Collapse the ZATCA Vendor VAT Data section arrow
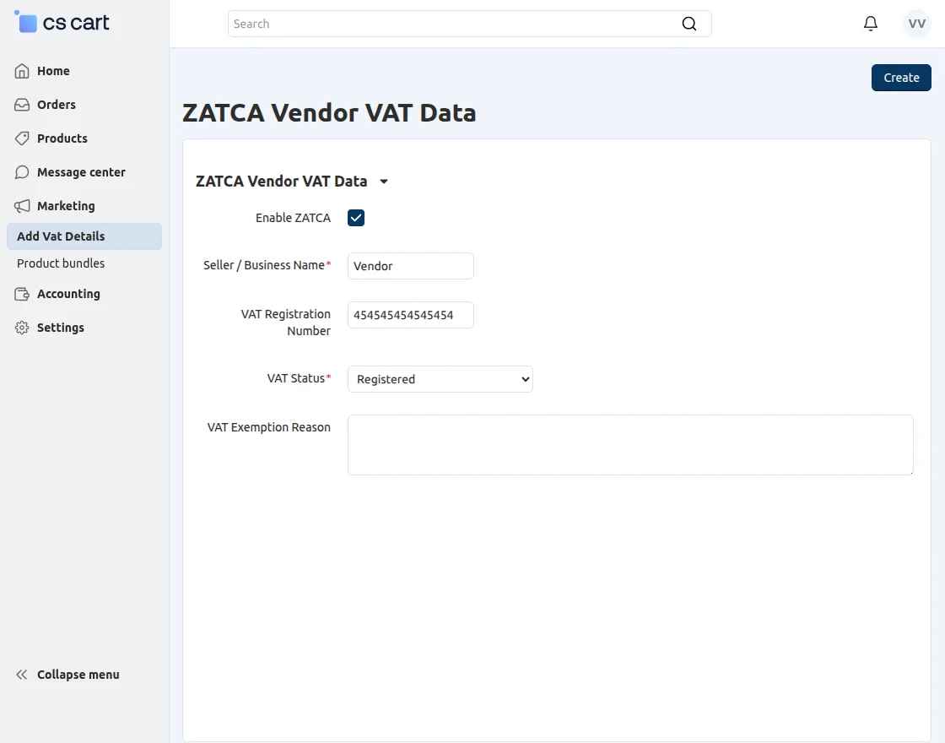Viewport: 945px width, 743px height. (384, 182)
